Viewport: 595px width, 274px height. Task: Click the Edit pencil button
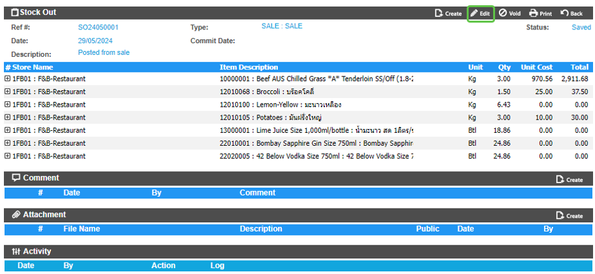pos(480,13)
